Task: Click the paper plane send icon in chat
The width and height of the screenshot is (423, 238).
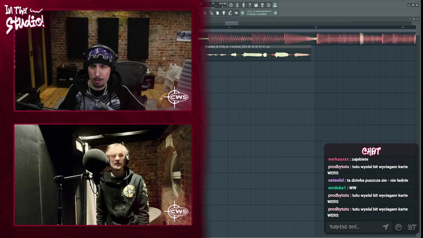Action: pyautogui.click(x=385, y=227)
